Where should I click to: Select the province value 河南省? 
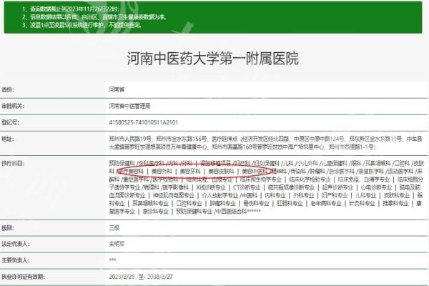click(117, 89)
